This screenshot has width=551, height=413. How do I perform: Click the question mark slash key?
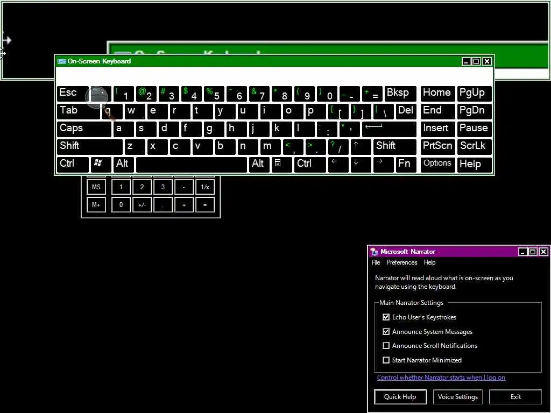tap(338, 146)
